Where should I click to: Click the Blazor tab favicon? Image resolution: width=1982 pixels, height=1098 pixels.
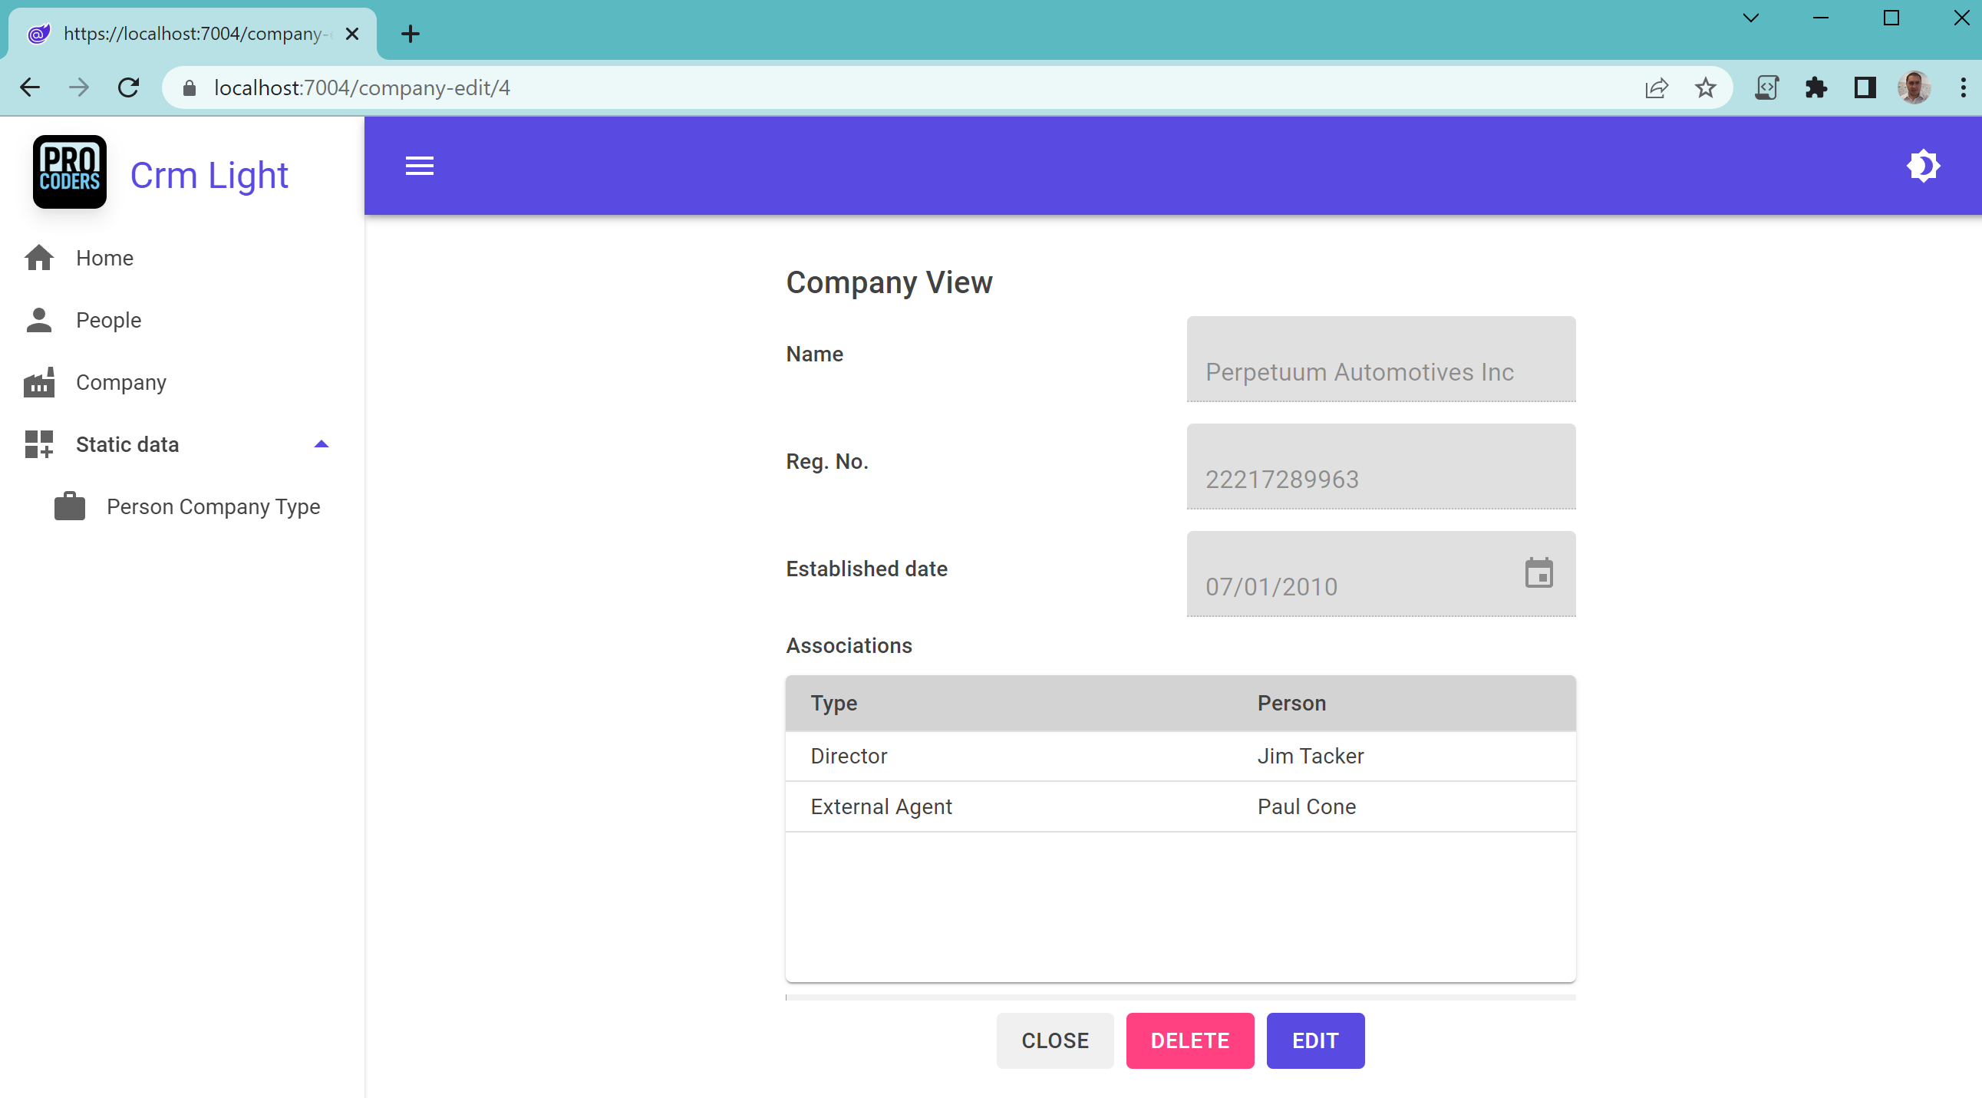coord(38,33)
